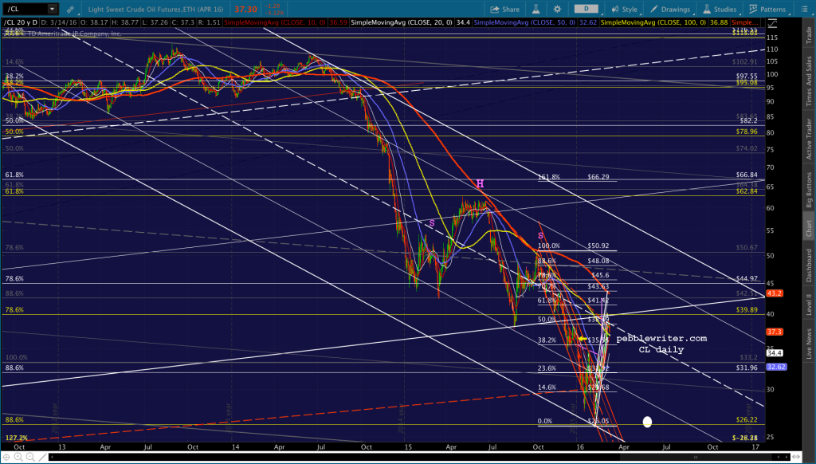Open the flask analysis icon
The image size is (816, 464).
click(x=535, y=9)
